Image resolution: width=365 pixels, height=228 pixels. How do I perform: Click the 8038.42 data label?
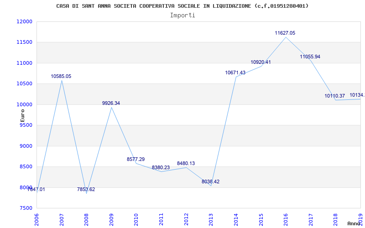pos(210,181)
